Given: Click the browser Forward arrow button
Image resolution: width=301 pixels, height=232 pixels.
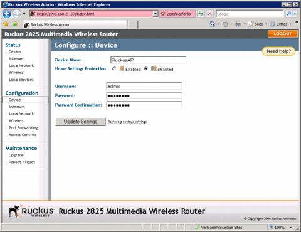Looking at the screenshot, I should point(16,14).
